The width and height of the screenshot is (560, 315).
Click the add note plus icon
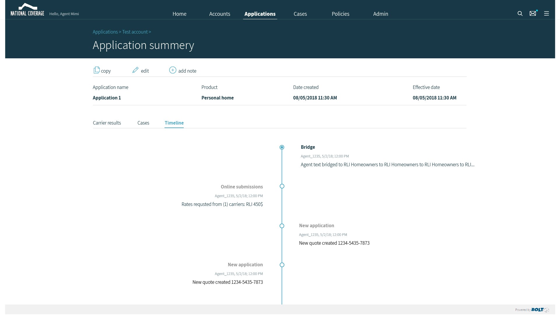173,70
